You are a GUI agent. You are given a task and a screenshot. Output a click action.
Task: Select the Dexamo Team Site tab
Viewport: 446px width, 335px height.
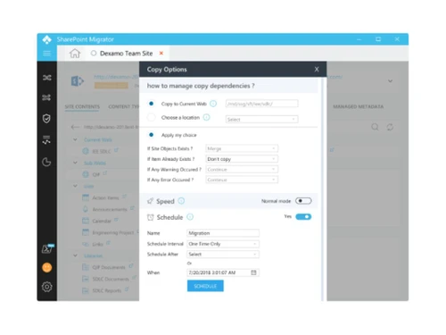126,54
